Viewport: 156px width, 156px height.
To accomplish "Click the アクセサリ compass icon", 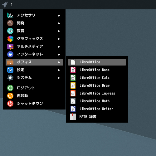I will (x=10, y=15).
